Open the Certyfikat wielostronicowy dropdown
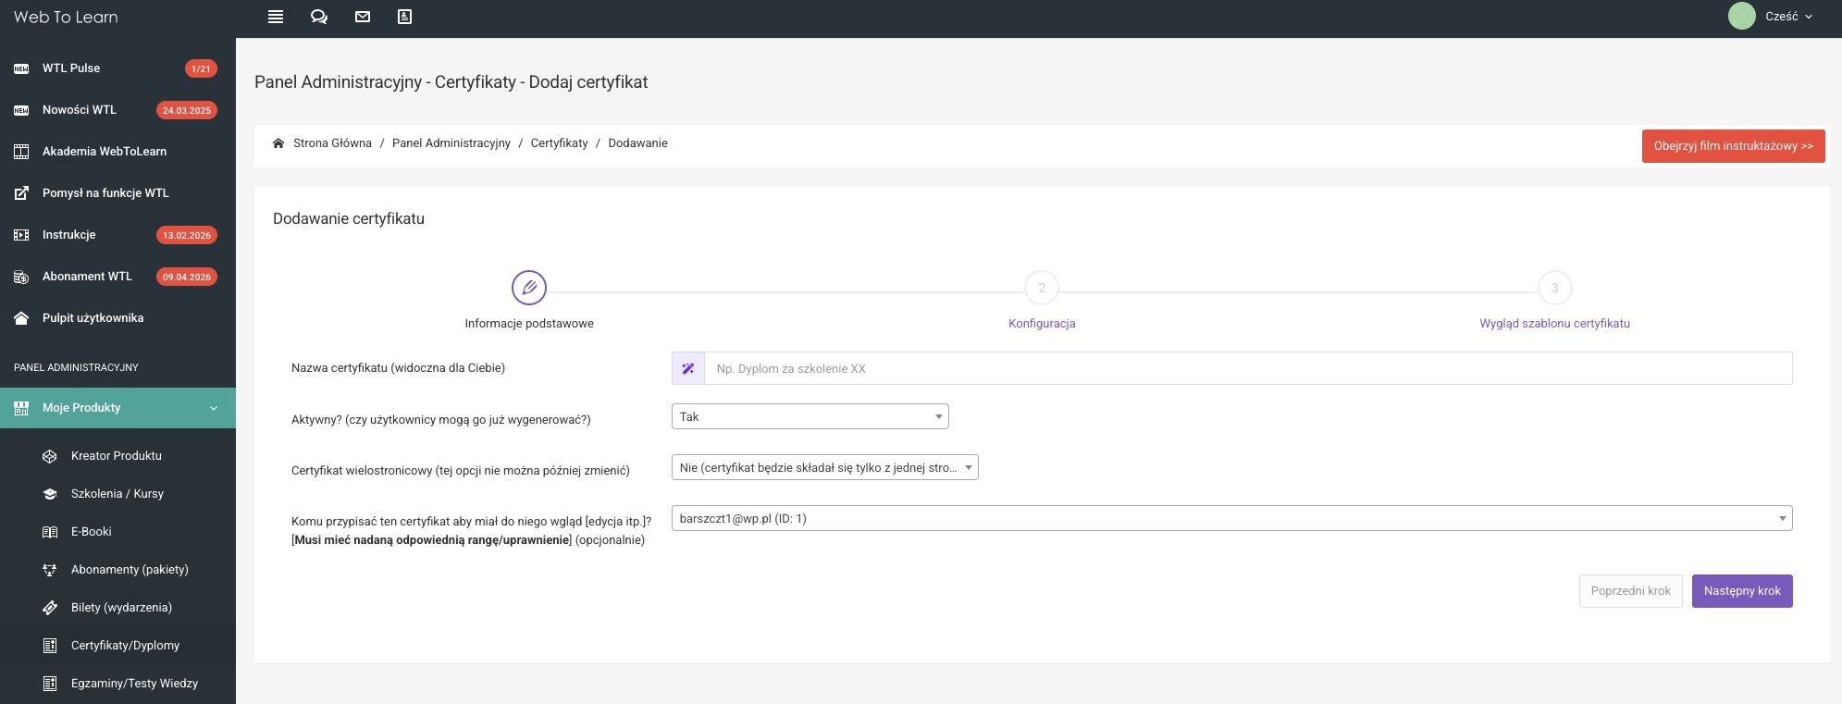 coord(825,467)
